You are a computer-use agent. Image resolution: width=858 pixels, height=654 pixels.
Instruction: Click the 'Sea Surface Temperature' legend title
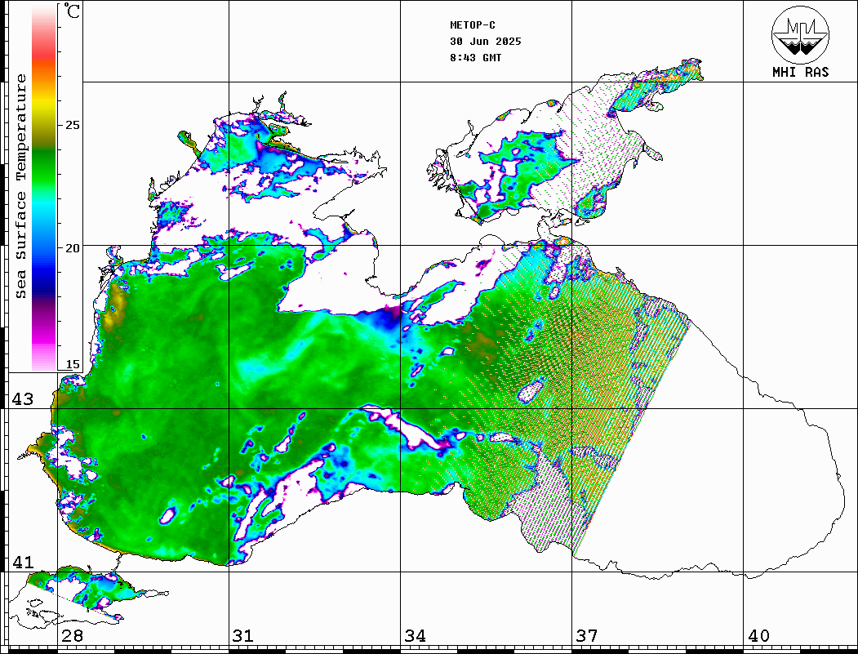(x=20, y=186)
